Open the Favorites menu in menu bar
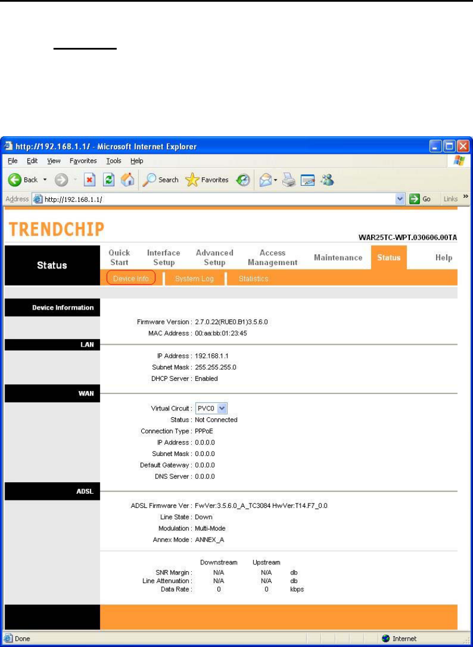The width and height of the screenshot is (473, 647). click(x=83, y=161)
